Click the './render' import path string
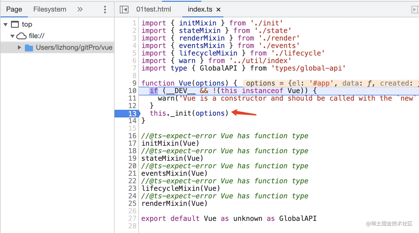This screenshot has width=419, height=233. click(x=279, y=38)
